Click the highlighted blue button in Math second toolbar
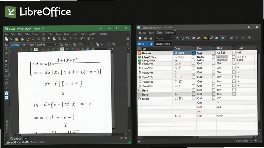Image resolution: width=264 pixels, height=148 pixels. (x=15, y=45)
